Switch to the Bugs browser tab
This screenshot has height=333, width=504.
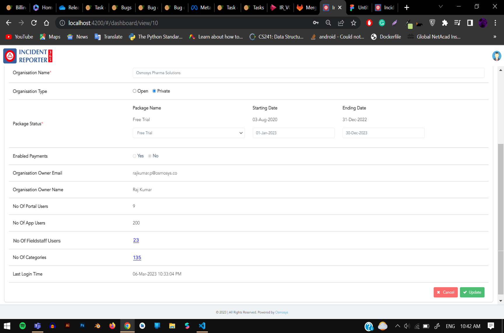122,8
